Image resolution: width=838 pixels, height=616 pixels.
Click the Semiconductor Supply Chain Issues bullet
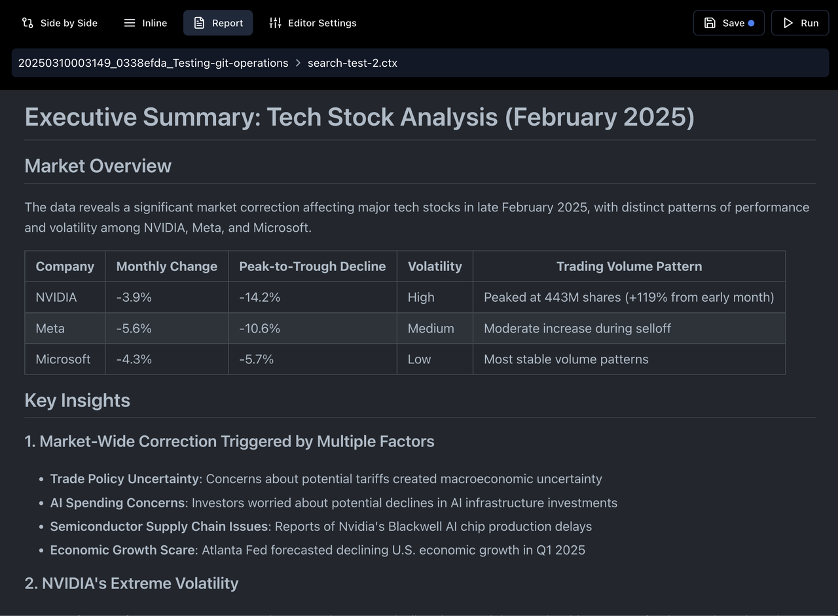coord(321,526)
